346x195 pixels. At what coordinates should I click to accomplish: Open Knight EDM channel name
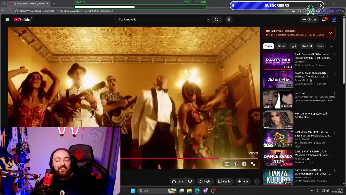(x=300, y=159)
